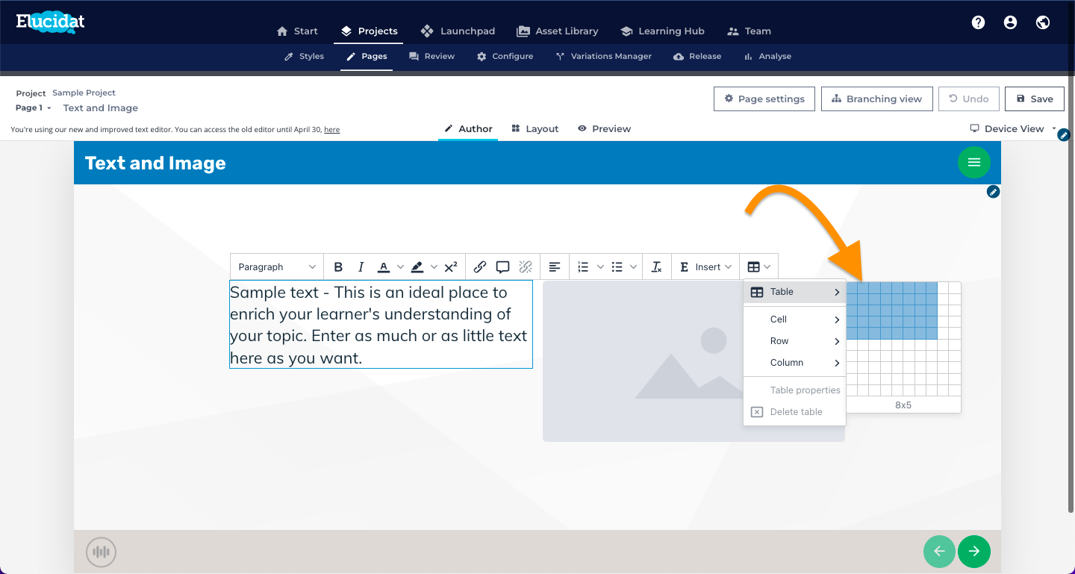Image resolution: width=1075 pixels, height=574 pixels.
Task: Go to the previous page with the back arrow
Action: click(x=939, y=552)
